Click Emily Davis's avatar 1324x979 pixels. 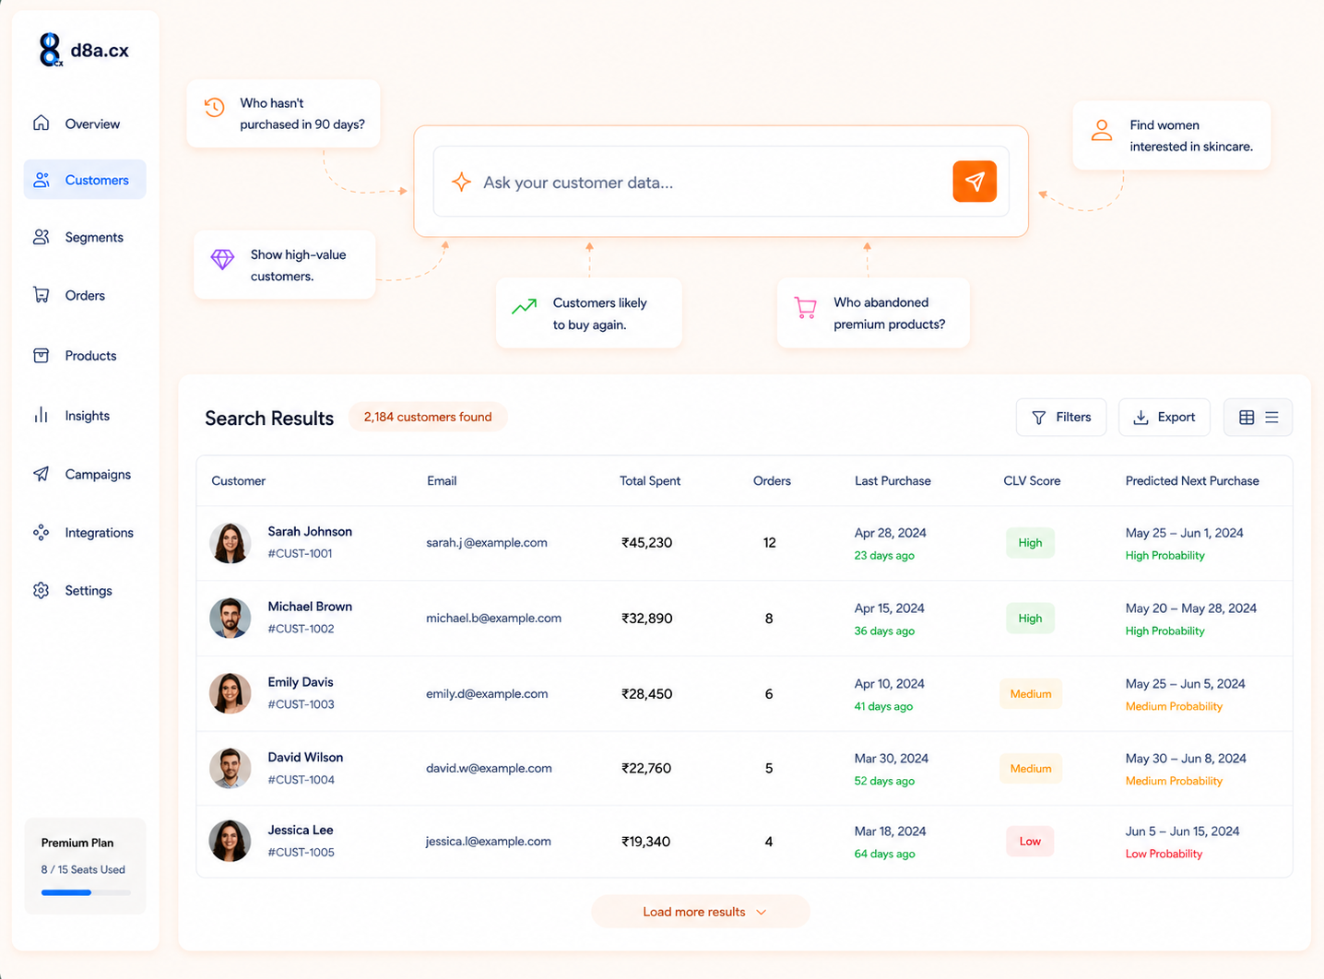coord(231,693)
